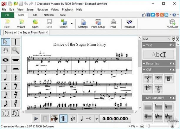The image size is (180, 129).
Task: Select the triplet tuplet tool
Action: pyautogui.click(x=6, y=113)
